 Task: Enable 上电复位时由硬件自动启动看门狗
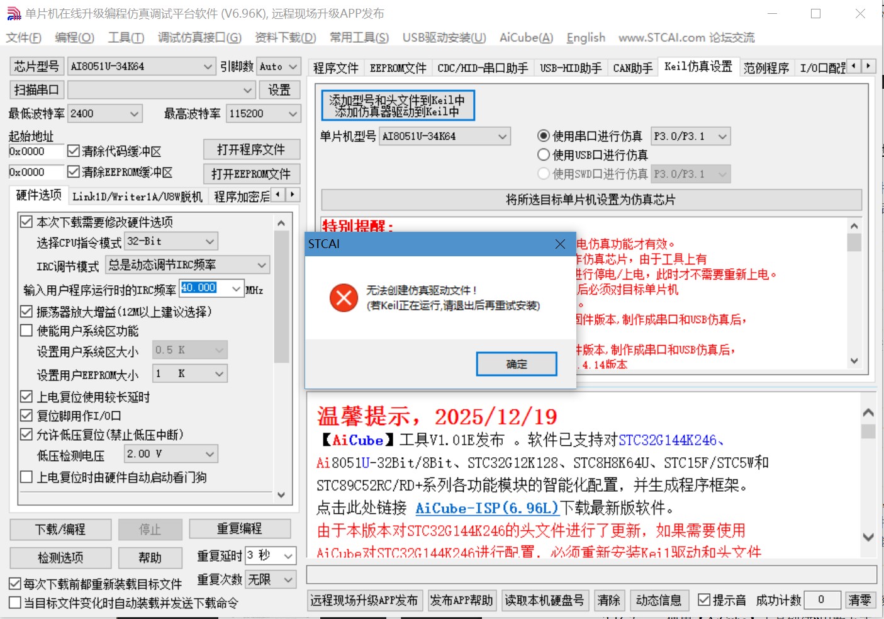point(26,477)
